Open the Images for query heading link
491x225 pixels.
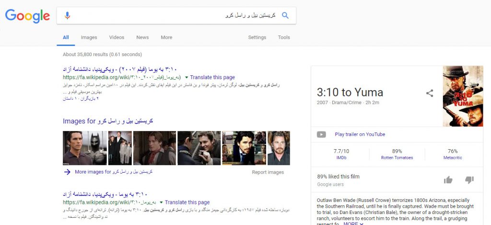click(108, 121)
